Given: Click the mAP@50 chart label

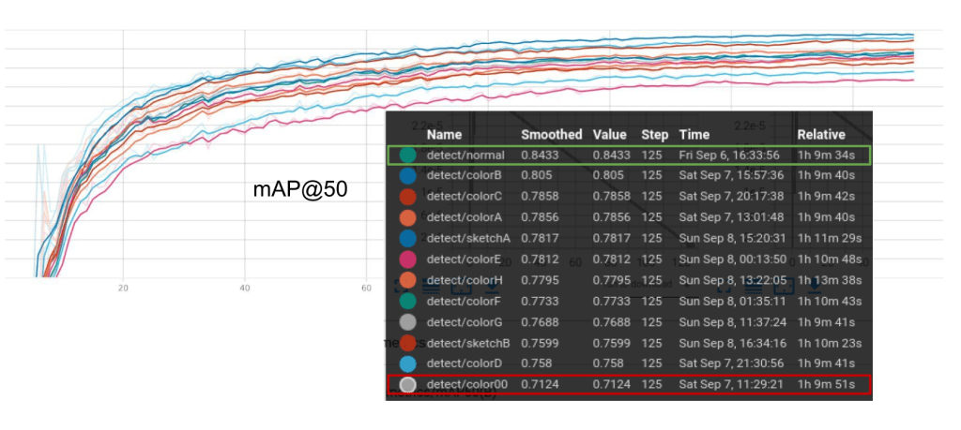Looking at the screenshot, I should pos(300,189).
